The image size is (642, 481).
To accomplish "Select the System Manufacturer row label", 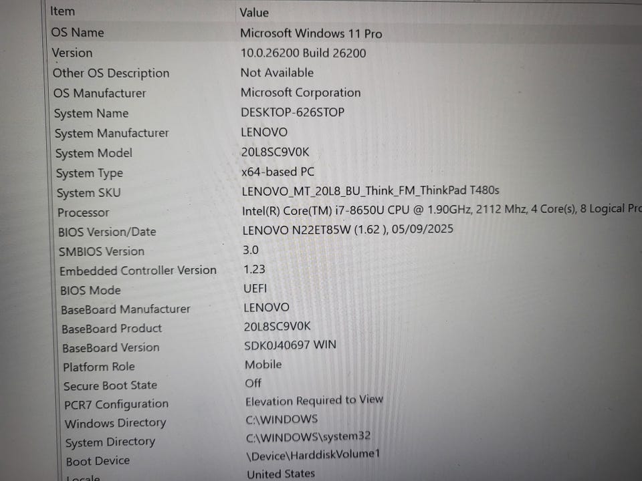I will (112, 134).
